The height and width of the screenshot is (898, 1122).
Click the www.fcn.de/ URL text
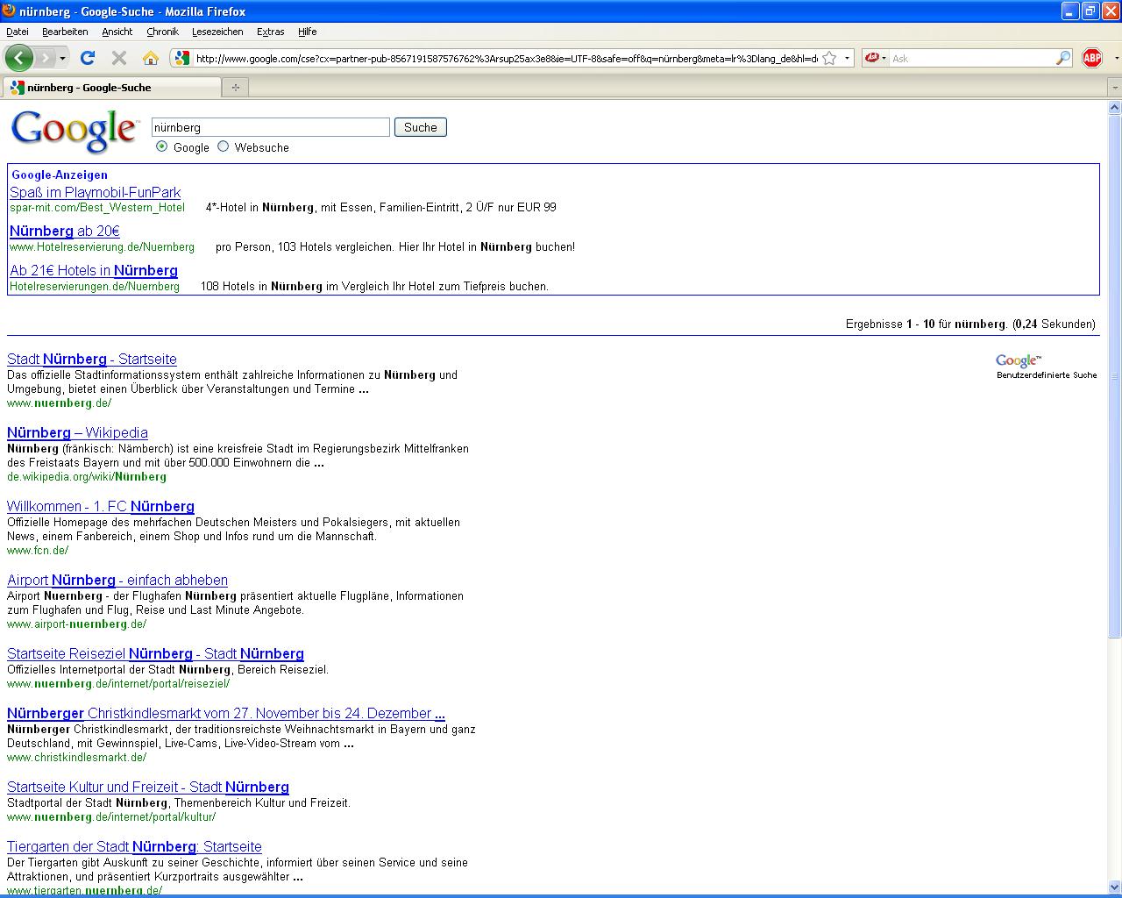pyautogui.click(x=38, y=551)
